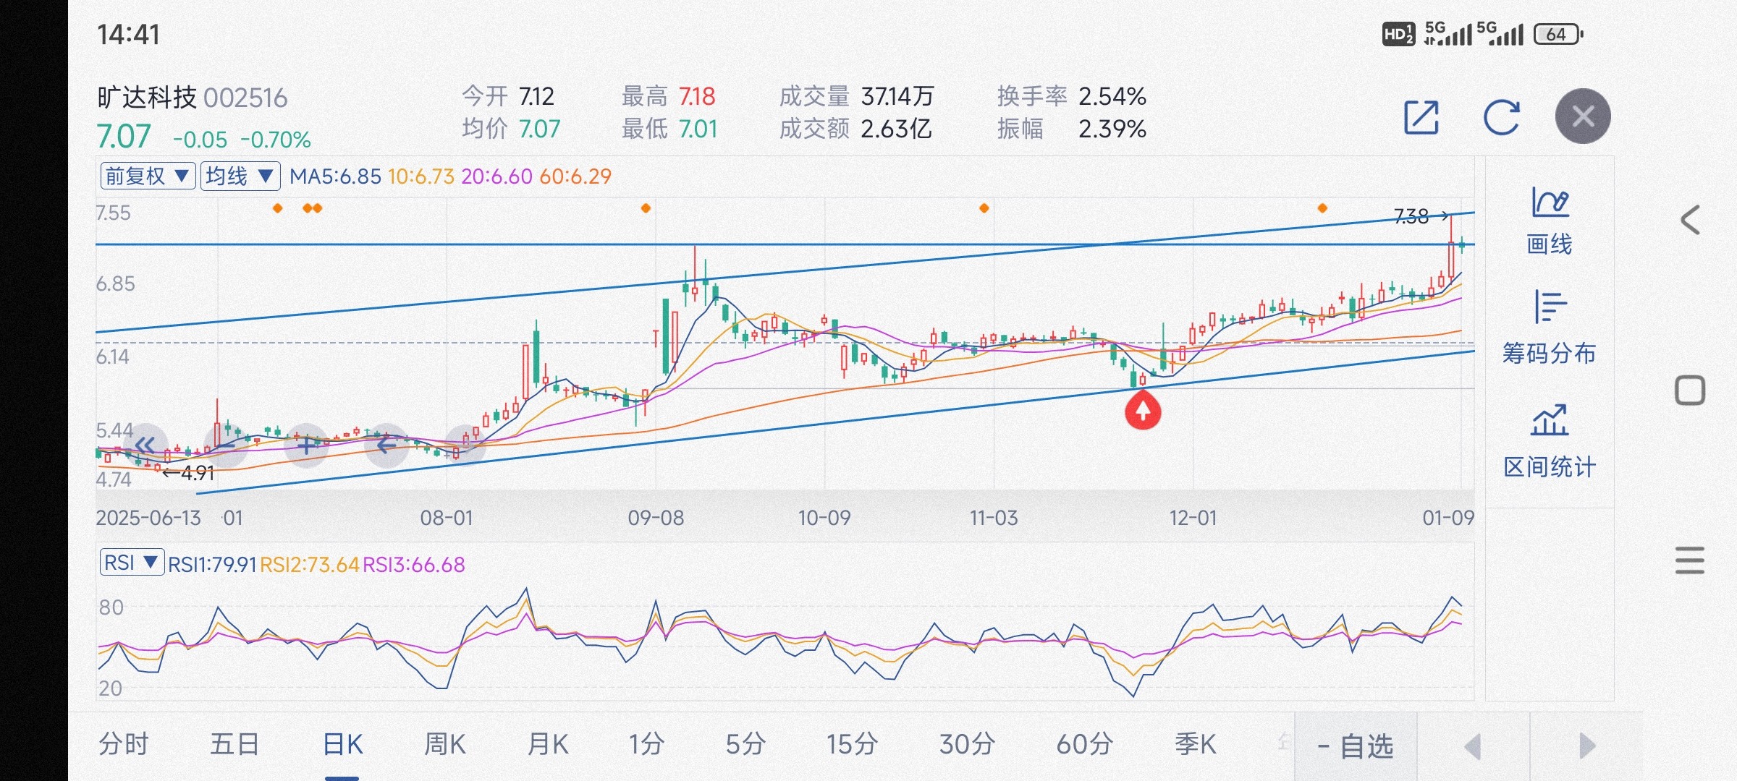Open 筹码分布 chip distribution panel
1737x781 pixels.
pos(1550,329)
